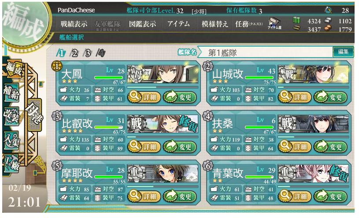The width and height of the screenshot is (359, 218).
Task: Return to 母港 home port emblem
Action: (x=34, y=114)
